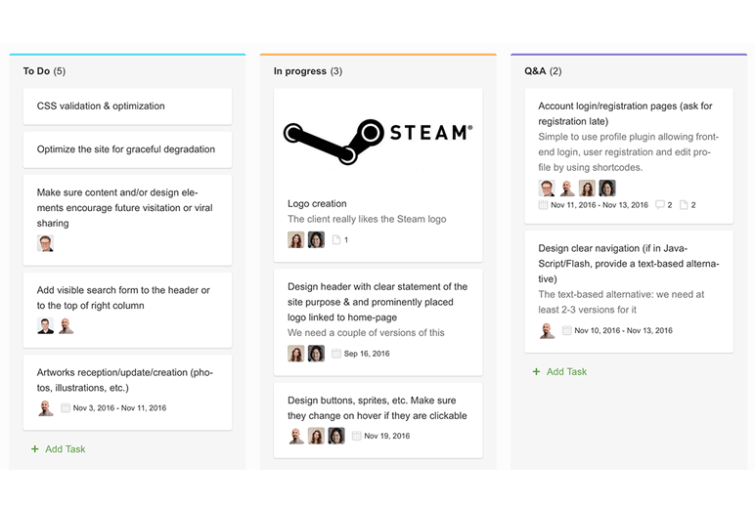Open the Steam logo image

click(x=377, y=141)
